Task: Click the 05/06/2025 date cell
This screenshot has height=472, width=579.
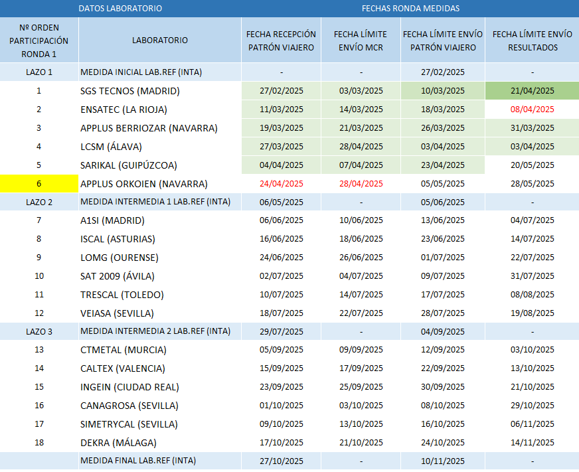Action: point(443,202)
